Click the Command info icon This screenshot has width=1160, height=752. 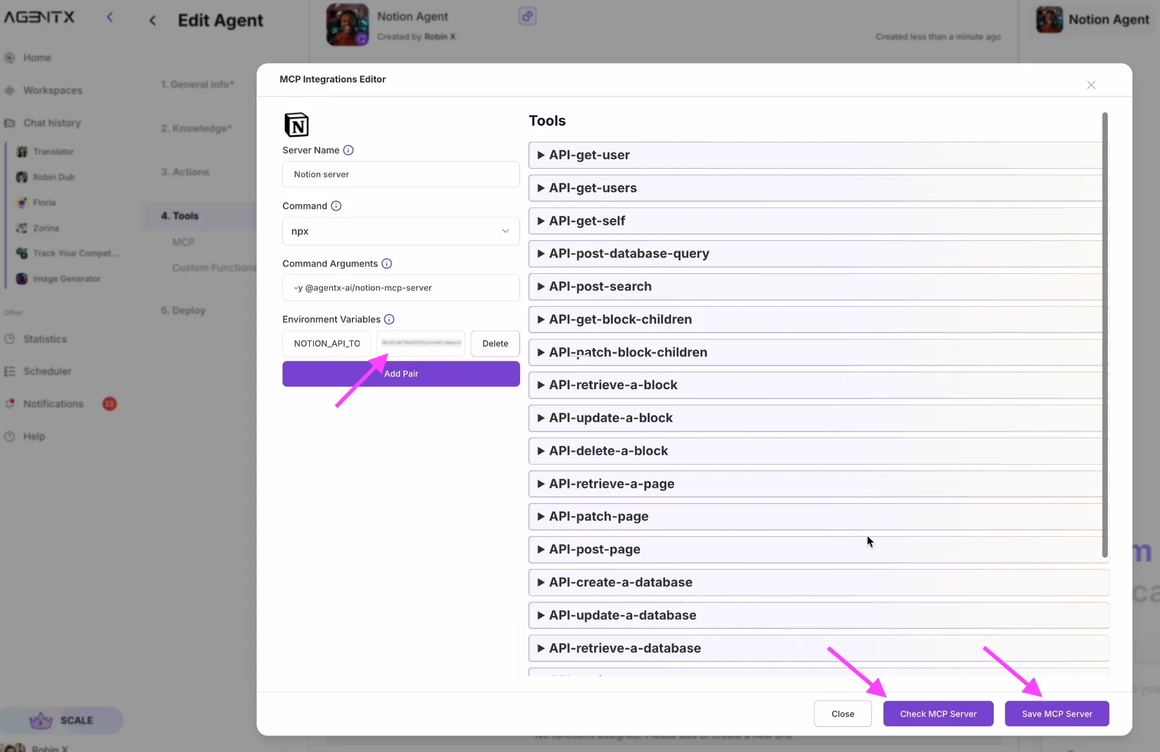(336, 206)
